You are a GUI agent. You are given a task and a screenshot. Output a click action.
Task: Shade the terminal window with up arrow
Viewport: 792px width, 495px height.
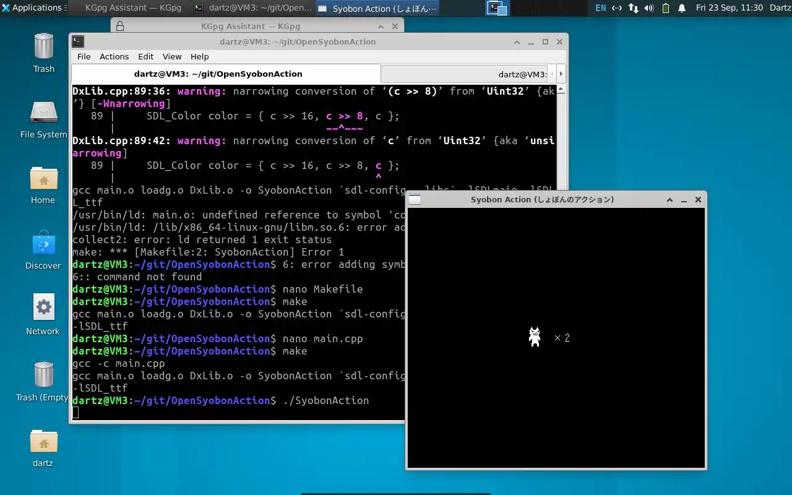[517, 41]
